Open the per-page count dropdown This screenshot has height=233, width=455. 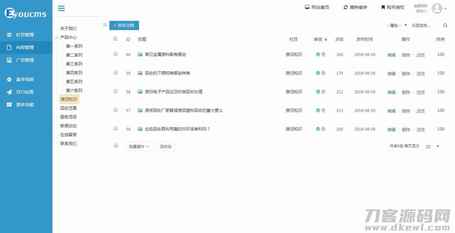click(432, 147)
